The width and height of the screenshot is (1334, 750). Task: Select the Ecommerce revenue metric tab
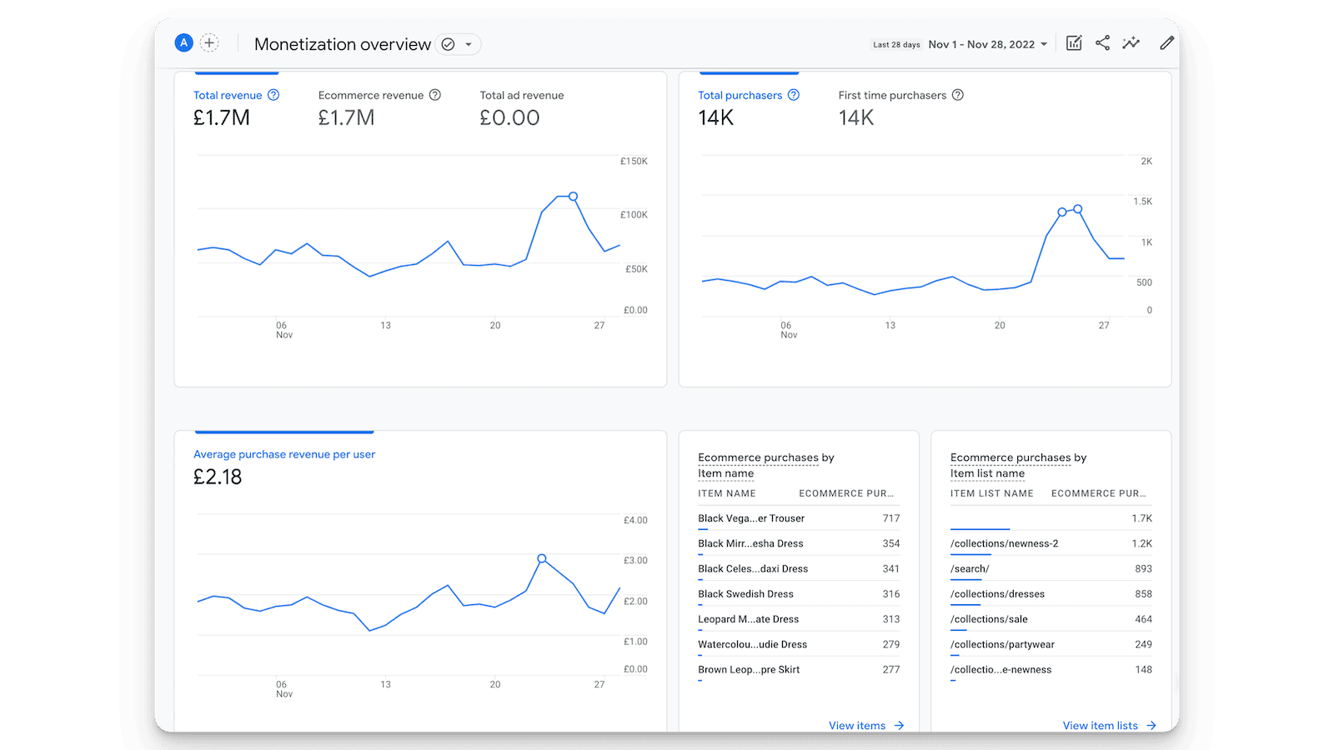379,107
